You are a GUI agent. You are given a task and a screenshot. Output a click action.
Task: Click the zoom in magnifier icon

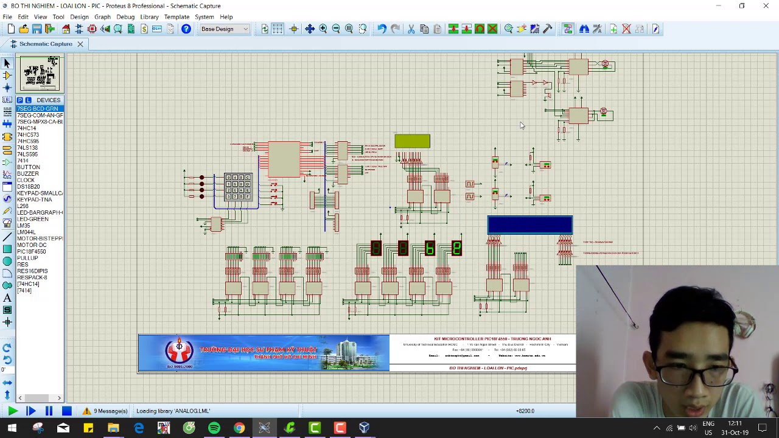pos(323,29)
